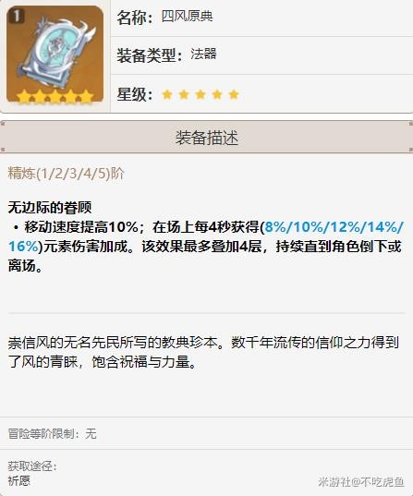
Task: Click the 精炼(1/2/3/4/5)阶 refinement label
Action: coord(66,174)
